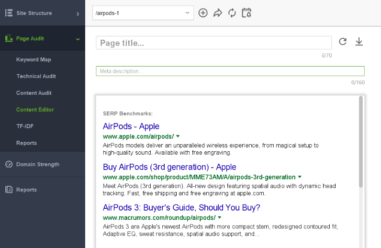Click the 'Meet AirPods (3rd generation)' snippet text
This screenshot has height=248, width=381.
[x=219, y=190]
